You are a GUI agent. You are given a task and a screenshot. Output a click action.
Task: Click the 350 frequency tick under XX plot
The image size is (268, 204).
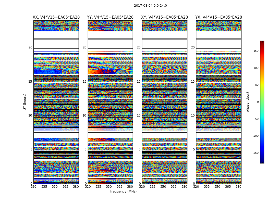55,187
